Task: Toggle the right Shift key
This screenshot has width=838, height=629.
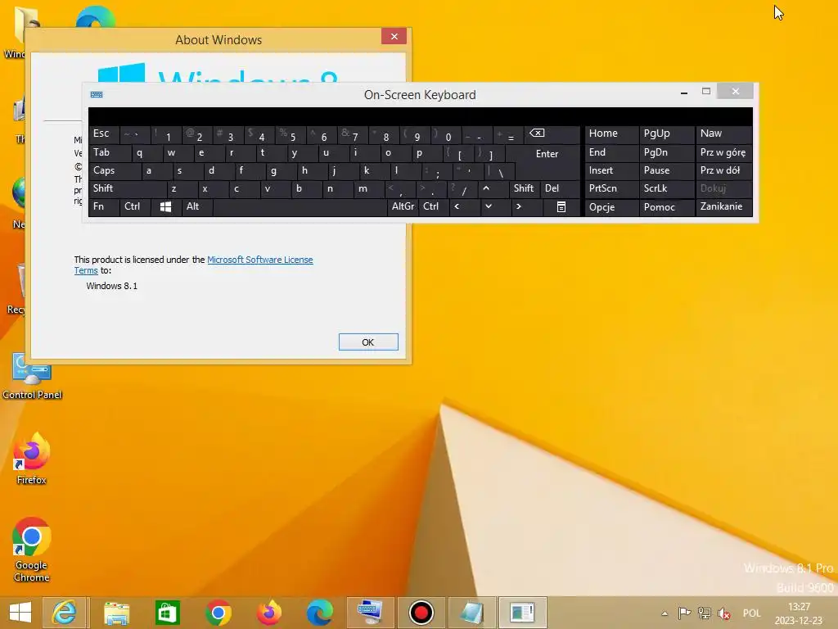Action: (524, 189)
